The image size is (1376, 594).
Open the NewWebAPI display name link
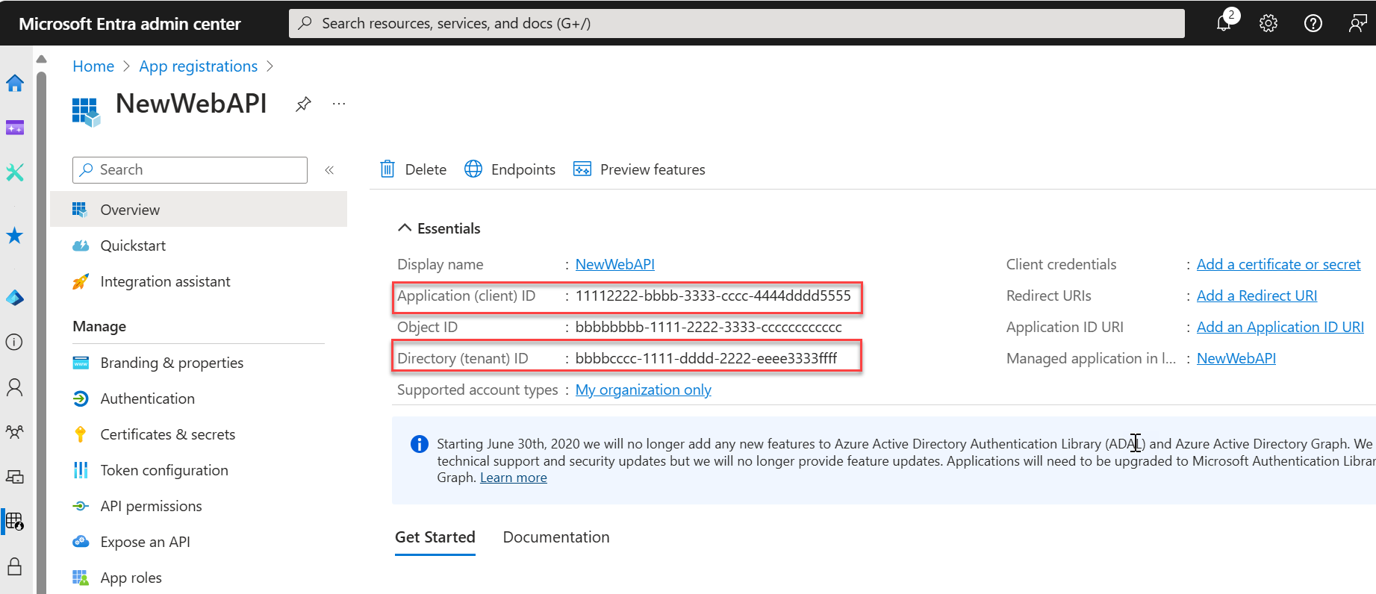point(615,264)
